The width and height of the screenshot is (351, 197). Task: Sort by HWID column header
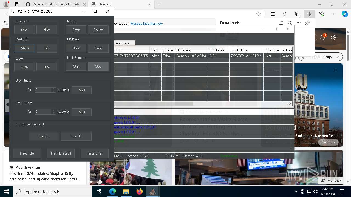[x=132, y=50]
